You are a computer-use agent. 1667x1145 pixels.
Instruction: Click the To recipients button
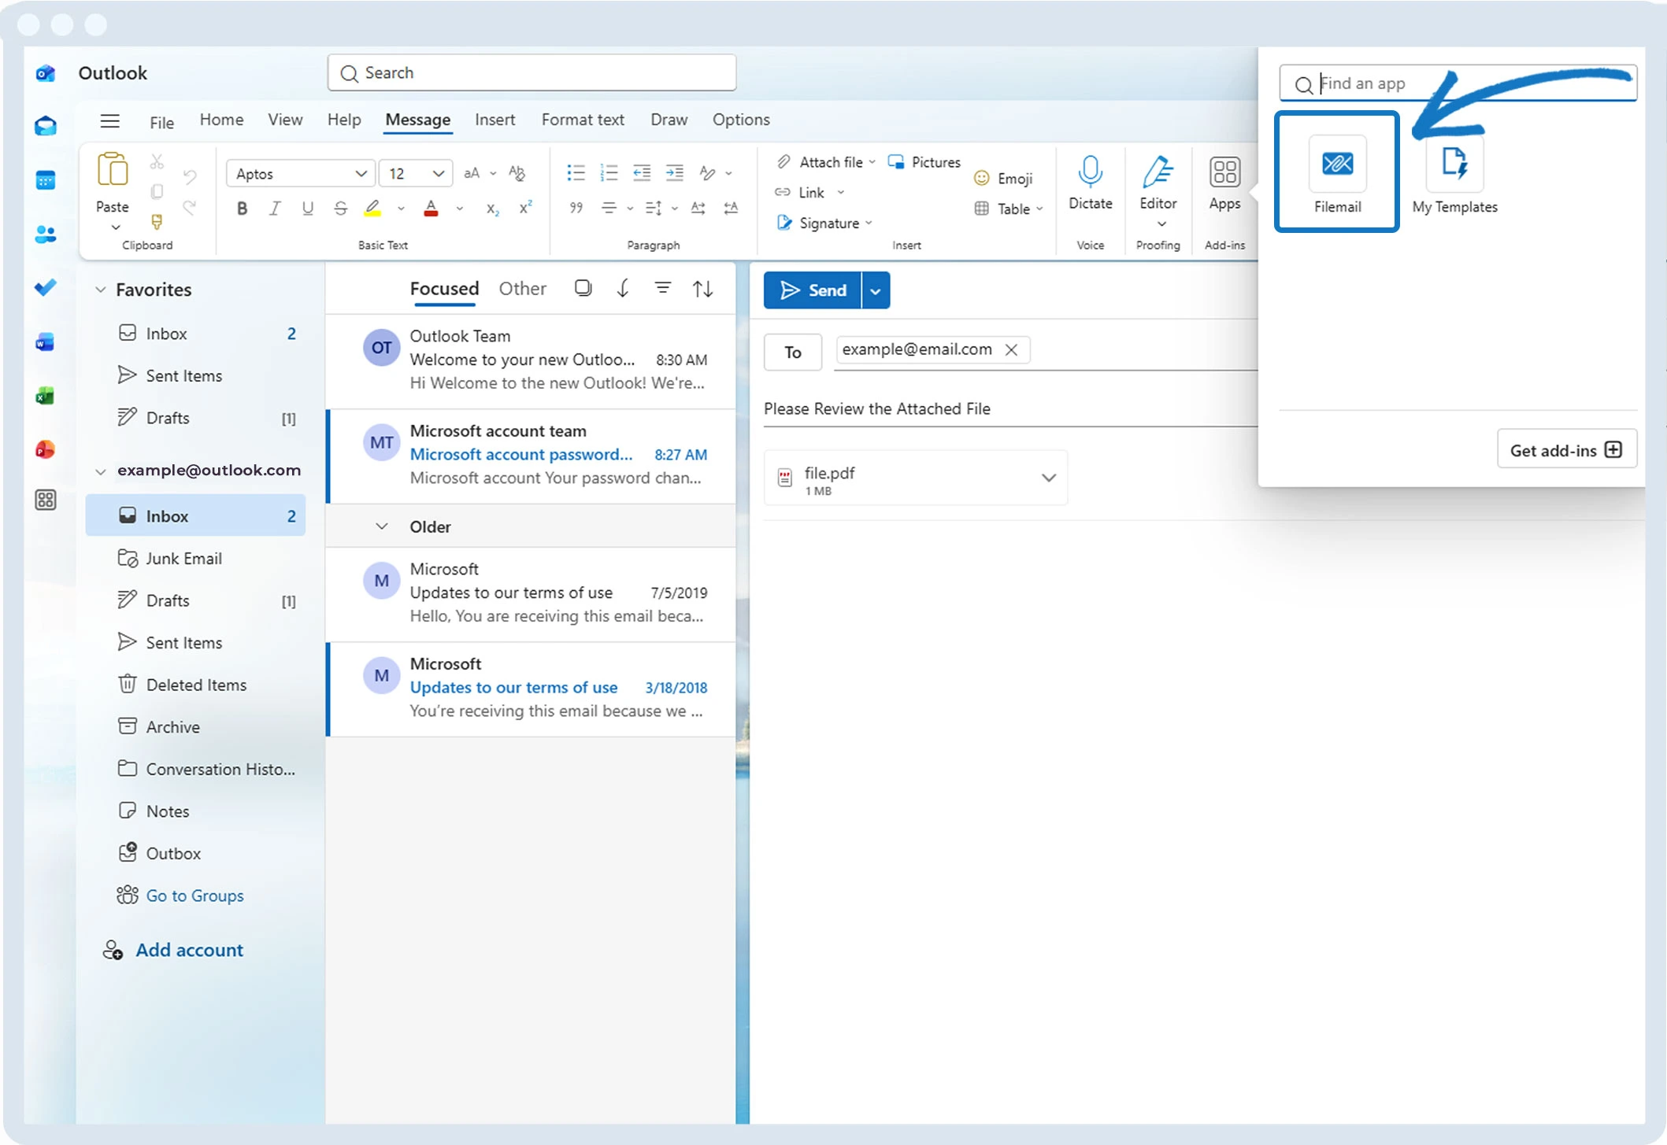point(793,352)
